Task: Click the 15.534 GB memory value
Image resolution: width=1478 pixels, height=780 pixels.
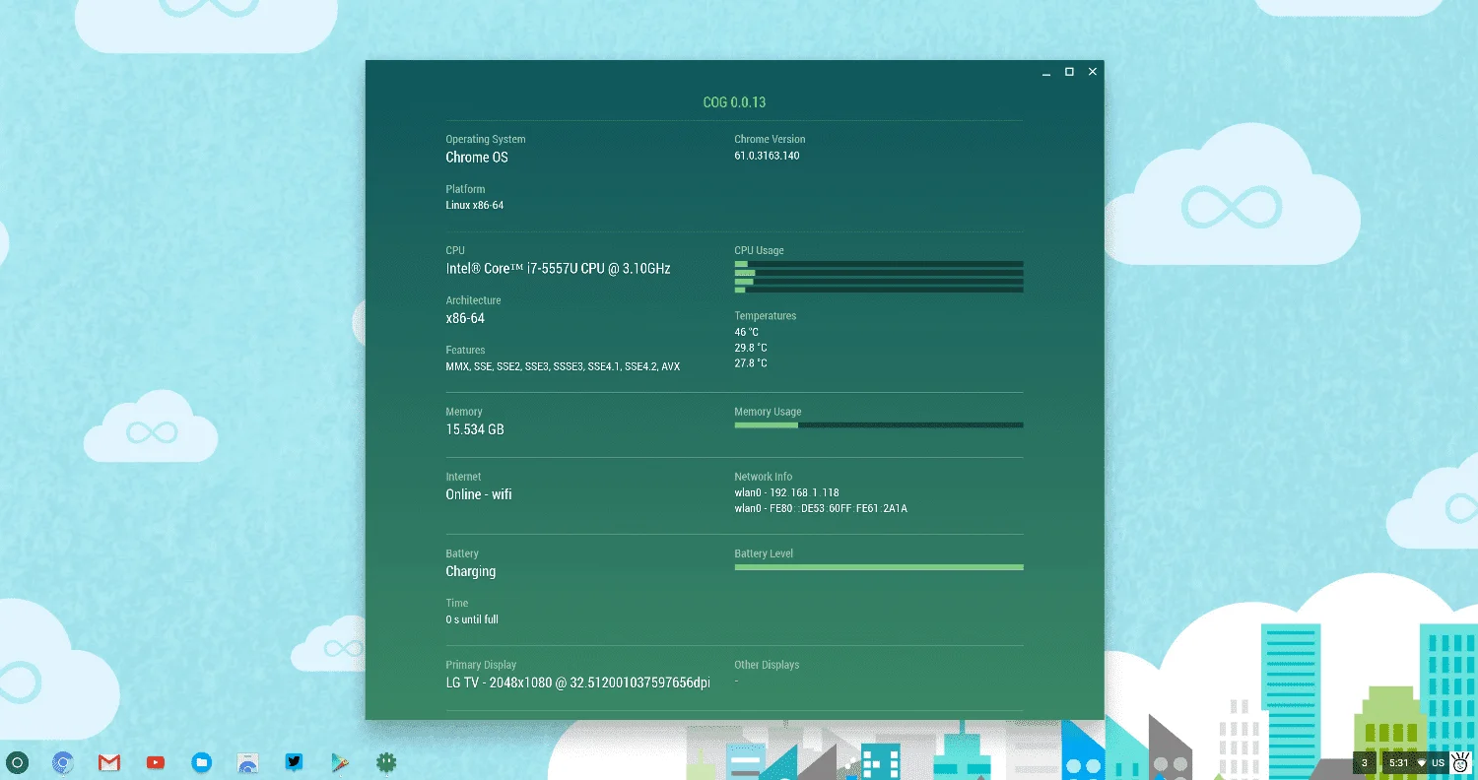Action: [475, 430]
